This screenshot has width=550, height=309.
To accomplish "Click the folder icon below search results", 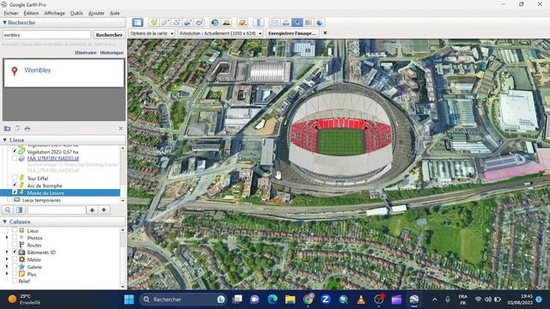I will tap(7, 129).
